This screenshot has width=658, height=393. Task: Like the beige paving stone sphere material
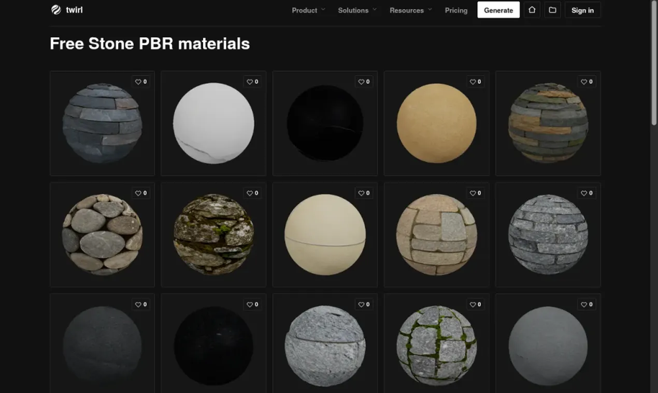[x=475, y=193]
